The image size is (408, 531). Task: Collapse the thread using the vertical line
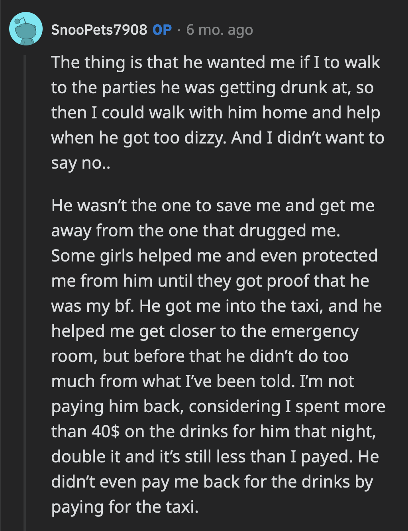tap(25, 279)
